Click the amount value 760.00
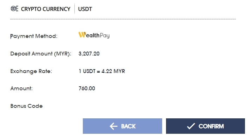The width and height of the screenshot is (252, 138). point(87,88)
